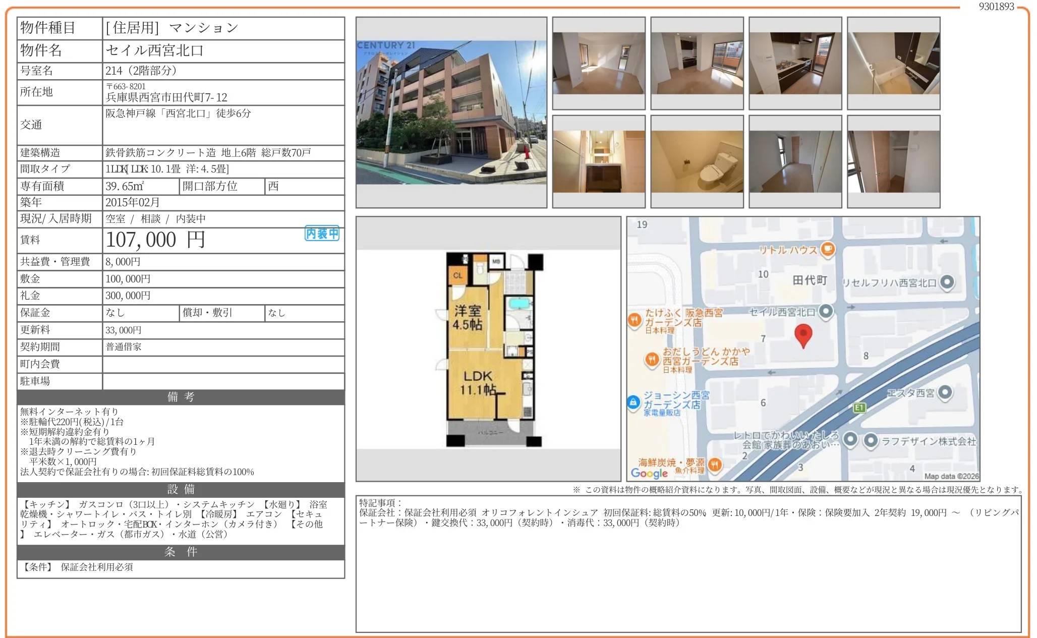Open the washstand vanity photo thumbnail
Viewport: 1037px width, 638px height.
599,162
